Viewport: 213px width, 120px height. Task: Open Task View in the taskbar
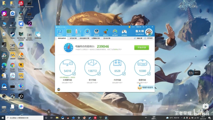[51, 118]
